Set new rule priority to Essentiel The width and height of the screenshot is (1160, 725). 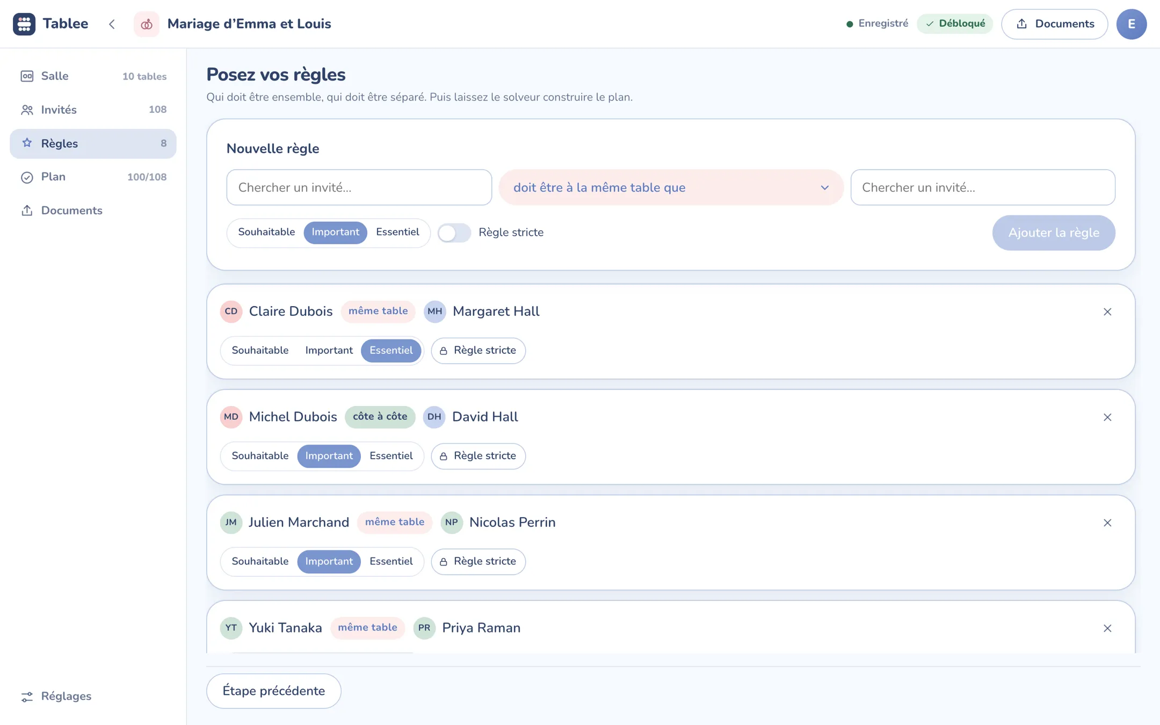coord(397,233)
